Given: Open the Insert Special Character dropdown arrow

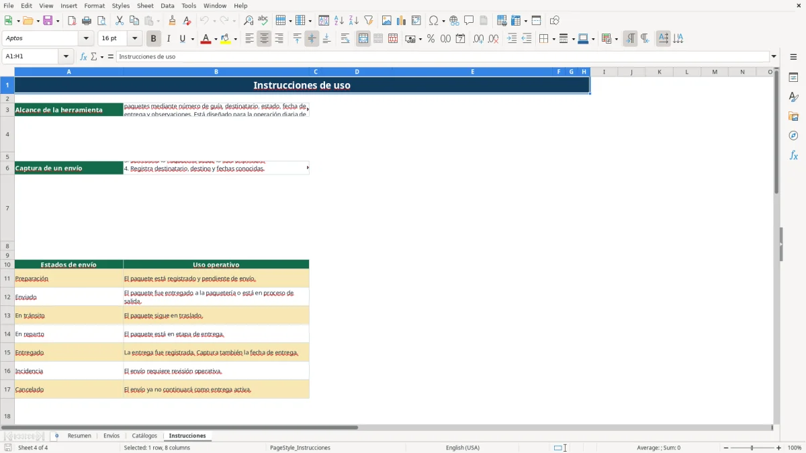Looking at the screenshot, I should pyautogui.click(x=444, y=21).
